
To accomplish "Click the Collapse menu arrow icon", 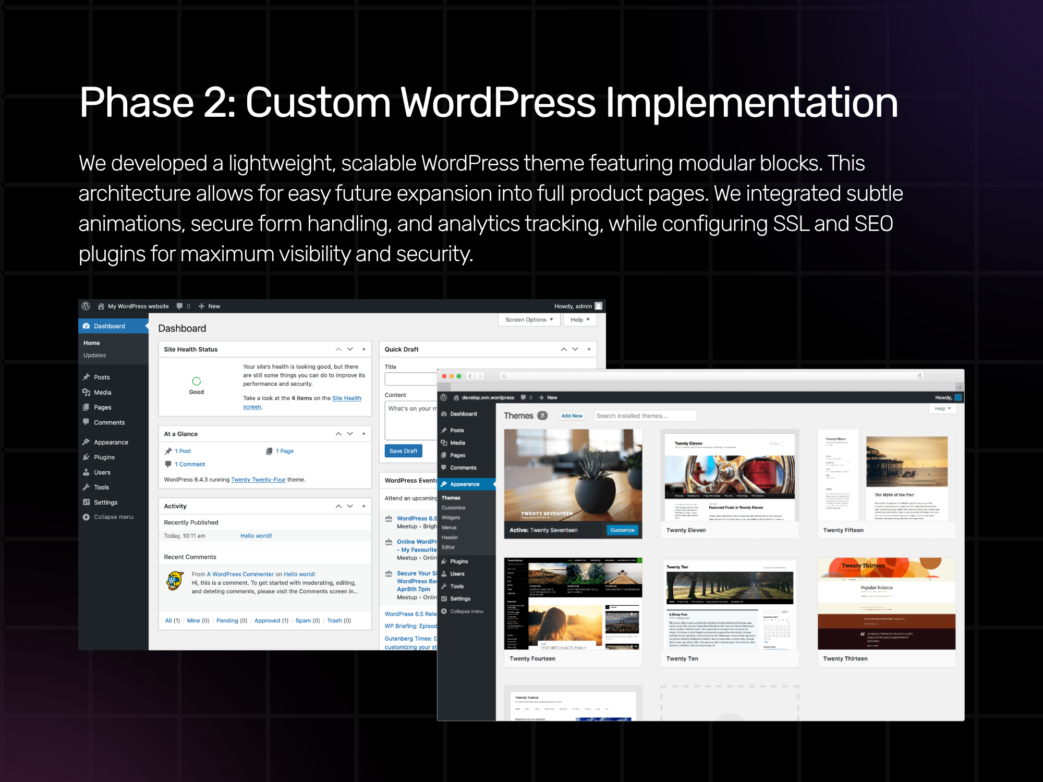I will (87, 517).
